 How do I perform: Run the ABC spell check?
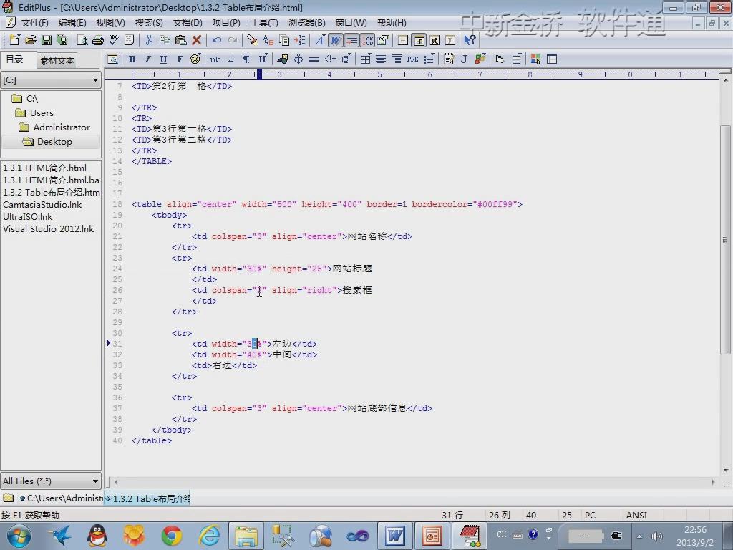114,40
